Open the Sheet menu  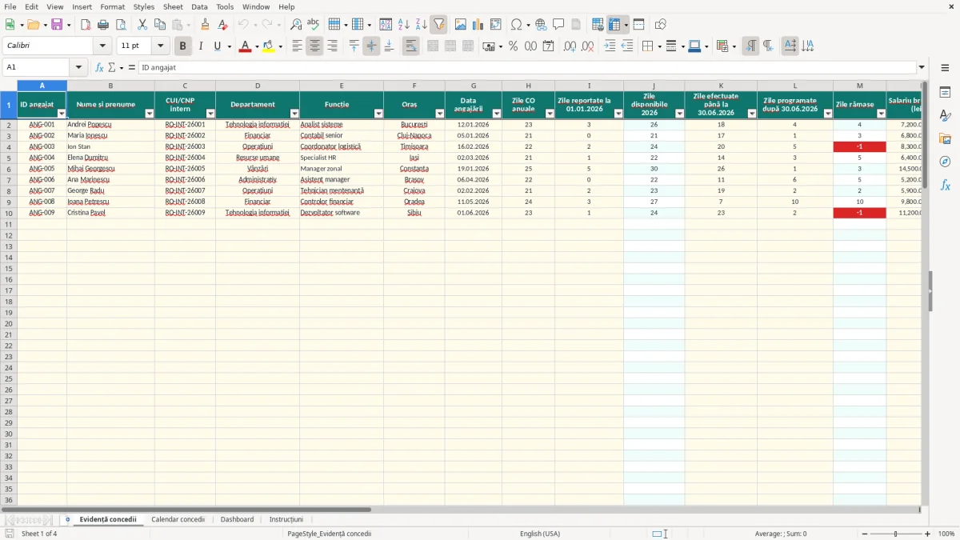[x=173, y=6]
